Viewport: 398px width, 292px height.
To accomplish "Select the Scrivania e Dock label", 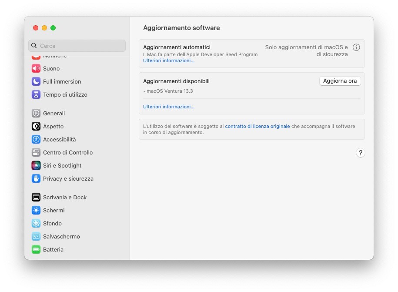I will (x=65, y=197).
